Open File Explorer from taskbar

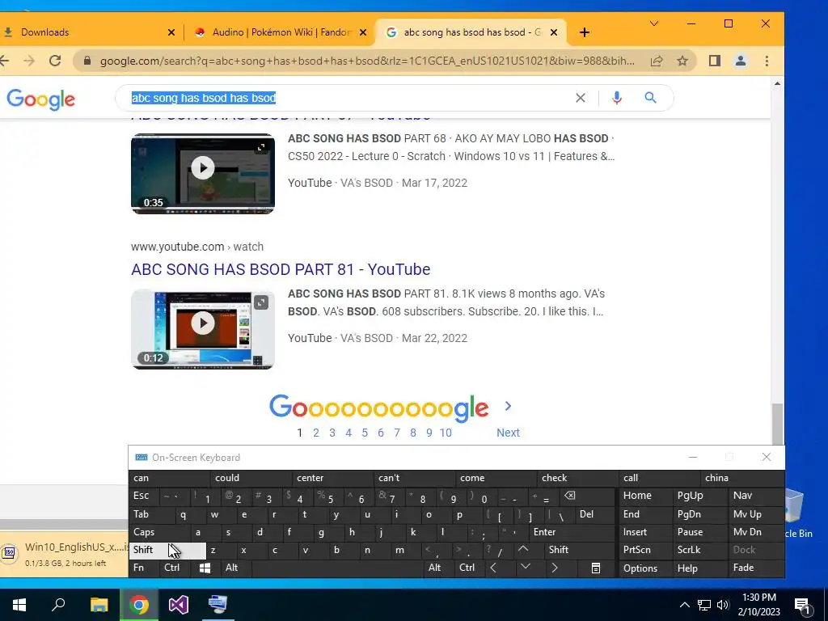[x=99, y=605]
